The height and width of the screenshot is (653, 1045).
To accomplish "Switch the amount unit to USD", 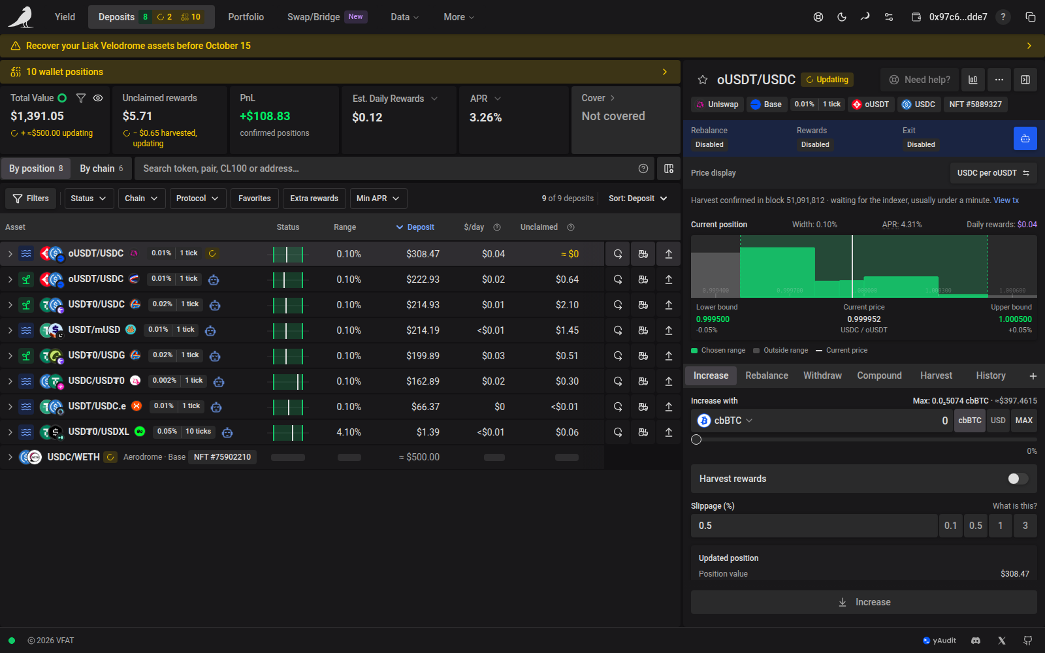I will (x=998, y=421).
